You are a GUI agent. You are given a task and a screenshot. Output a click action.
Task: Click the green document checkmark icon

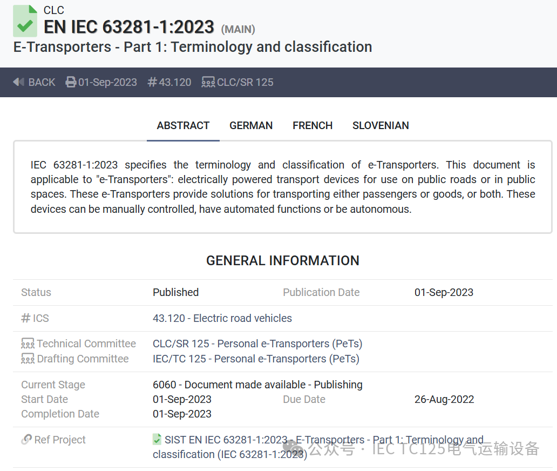25,21
